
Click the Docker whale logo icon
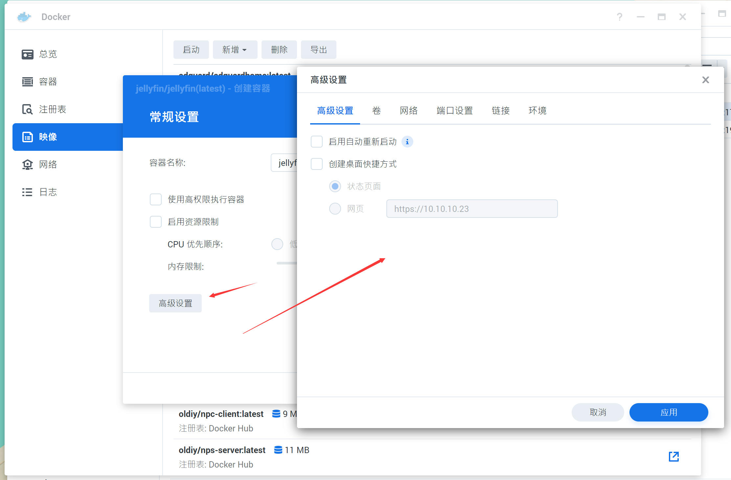tap(24, 17)
